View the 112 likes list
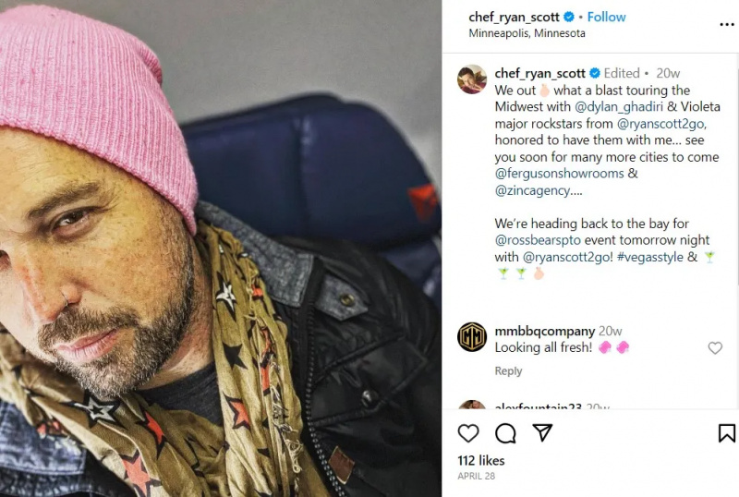This screenshot has height=497, width=739. pyautogui.click(x=480, y=461)
